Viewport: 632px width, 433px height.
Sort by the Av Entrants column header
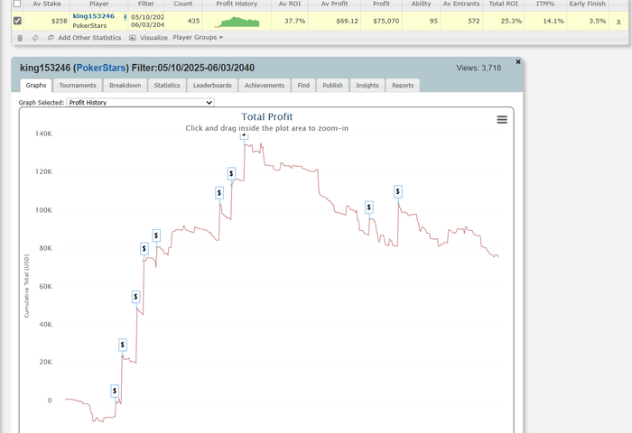pyautogui.click(x=461, y=4)
